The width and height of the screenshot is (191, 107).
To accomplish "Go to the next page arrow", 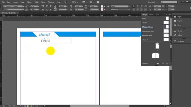I will point(23,106).
